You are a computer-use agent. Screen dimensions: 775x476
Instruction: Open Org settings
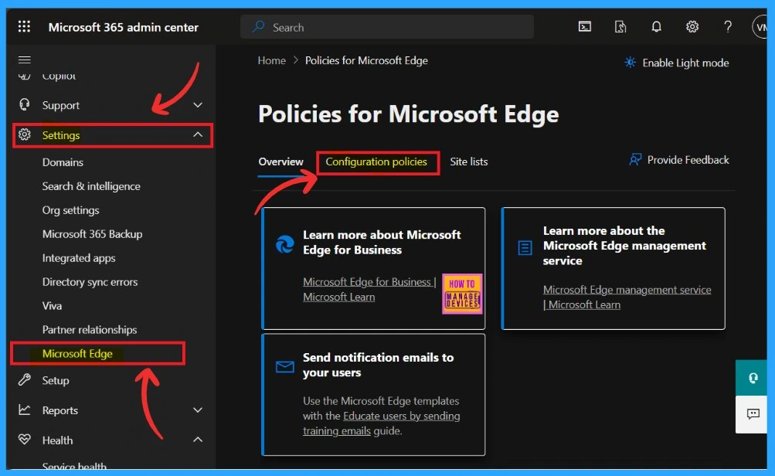70,210
